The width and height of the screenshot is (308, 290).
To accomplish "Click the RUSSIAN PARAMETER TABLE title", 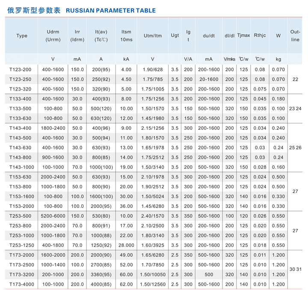I will pos(111,10).
